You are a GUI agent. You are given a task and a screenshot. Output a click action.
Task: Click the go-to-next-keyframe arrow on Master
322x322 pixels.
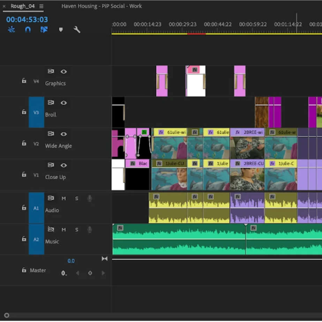(103, 273)
